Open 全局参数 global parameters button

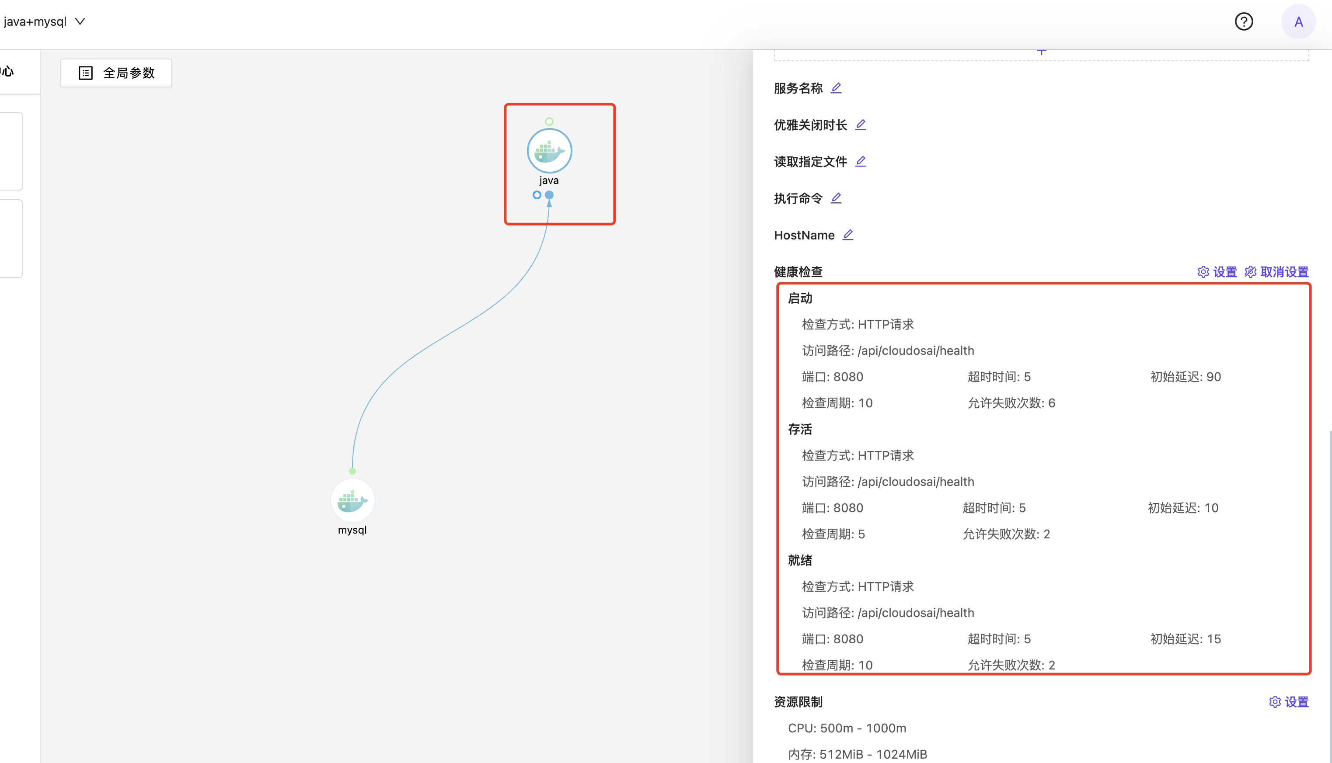pos(116,73)
